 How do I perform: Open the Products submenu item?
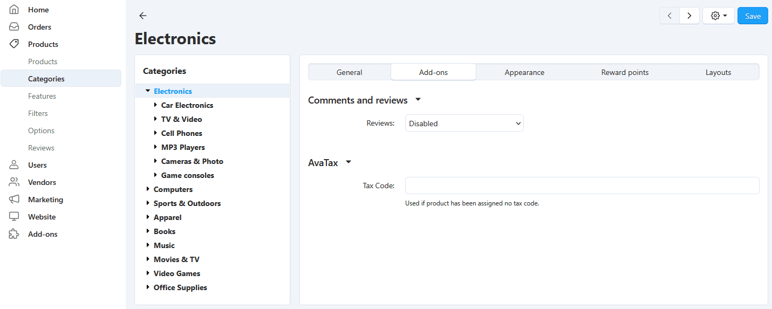pos(43,61)
